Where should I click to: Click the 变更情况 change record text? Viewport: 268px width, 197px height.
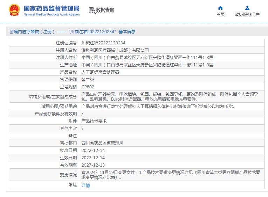click(x=171, y=175)
